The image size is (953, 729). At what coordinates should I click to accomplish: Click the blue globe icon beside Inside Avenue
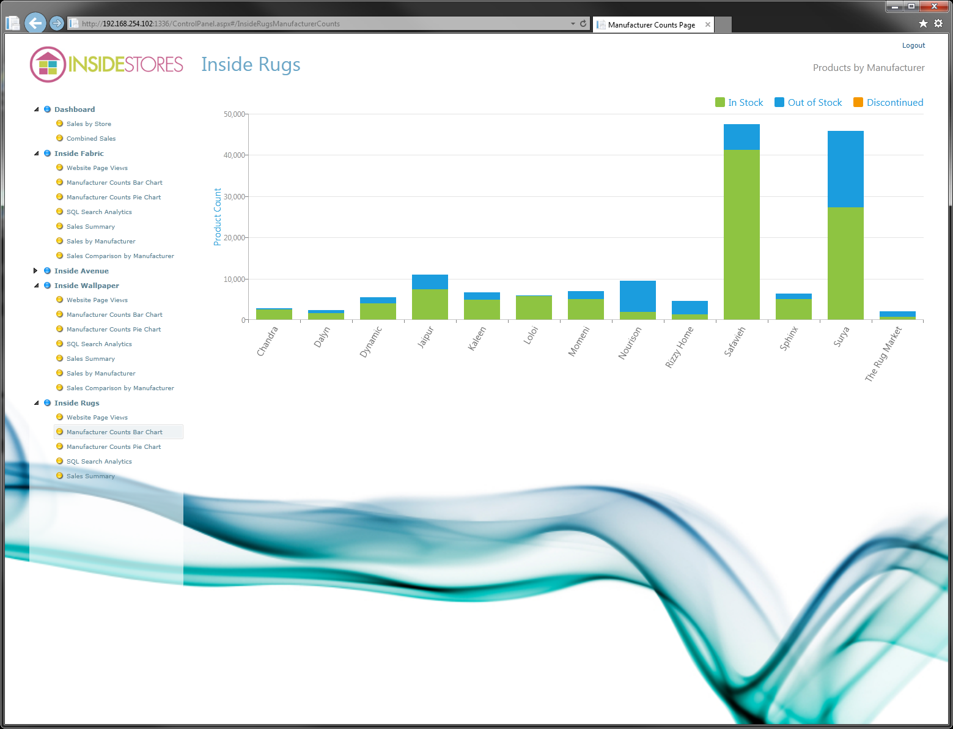point(47,271)
